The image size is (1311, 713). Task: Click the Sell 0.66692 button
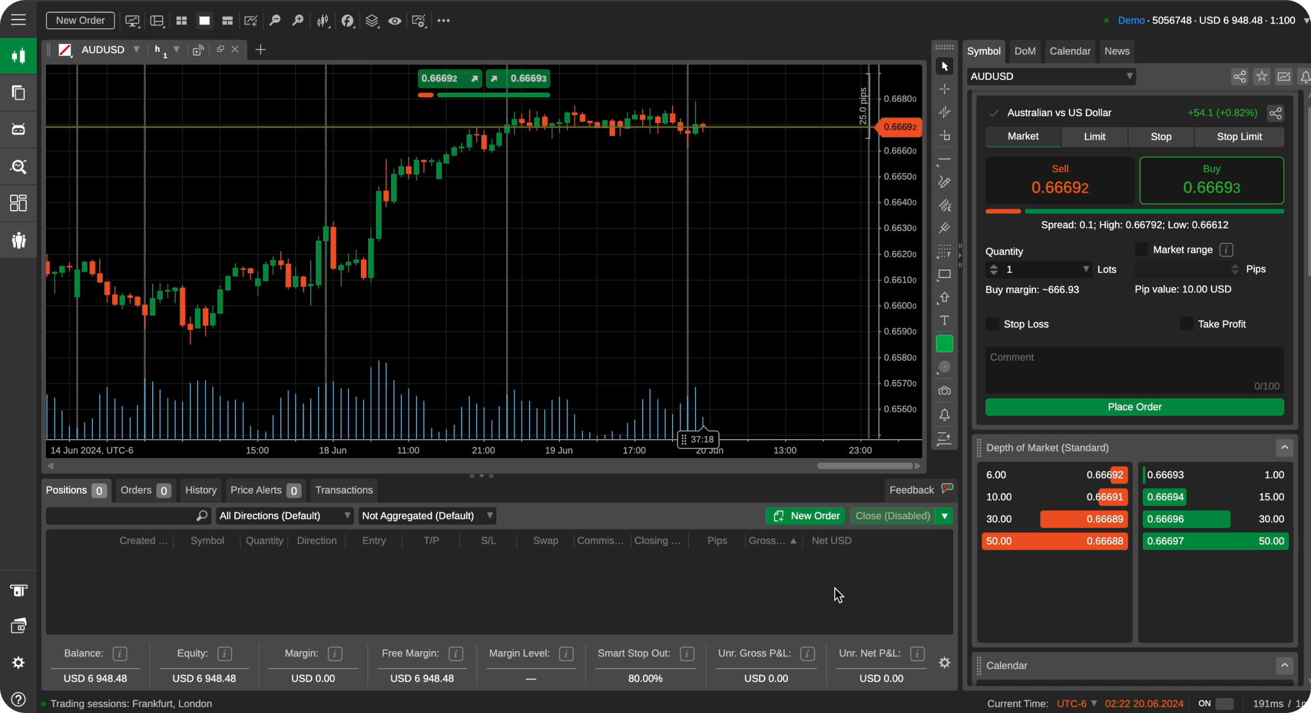[x=1060, y=180]
